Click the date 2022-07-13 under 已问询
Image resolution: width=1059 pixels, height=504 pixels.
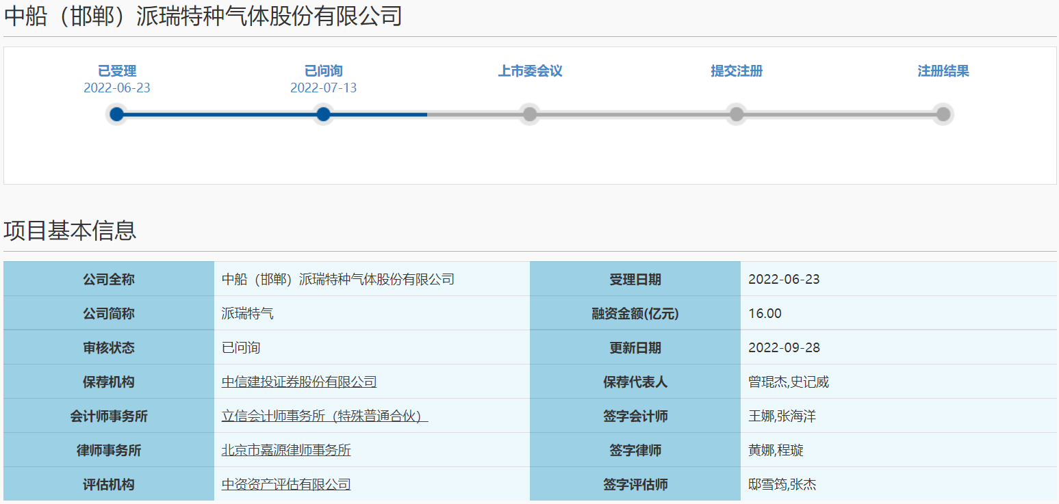pos(324,88)
